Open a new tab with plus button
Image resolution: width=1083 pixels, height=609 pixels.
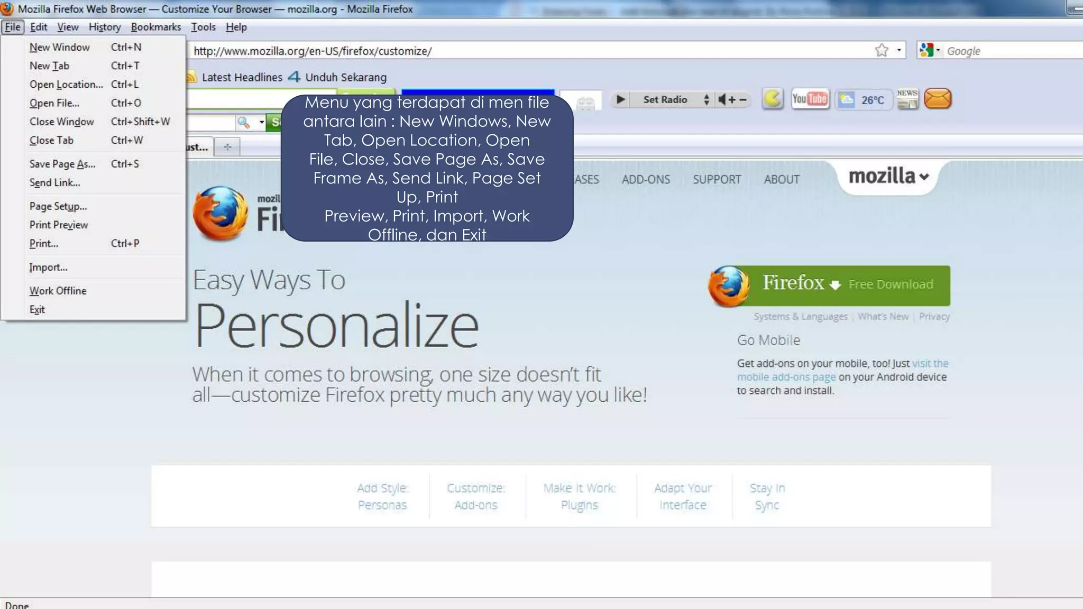[227, 147]
